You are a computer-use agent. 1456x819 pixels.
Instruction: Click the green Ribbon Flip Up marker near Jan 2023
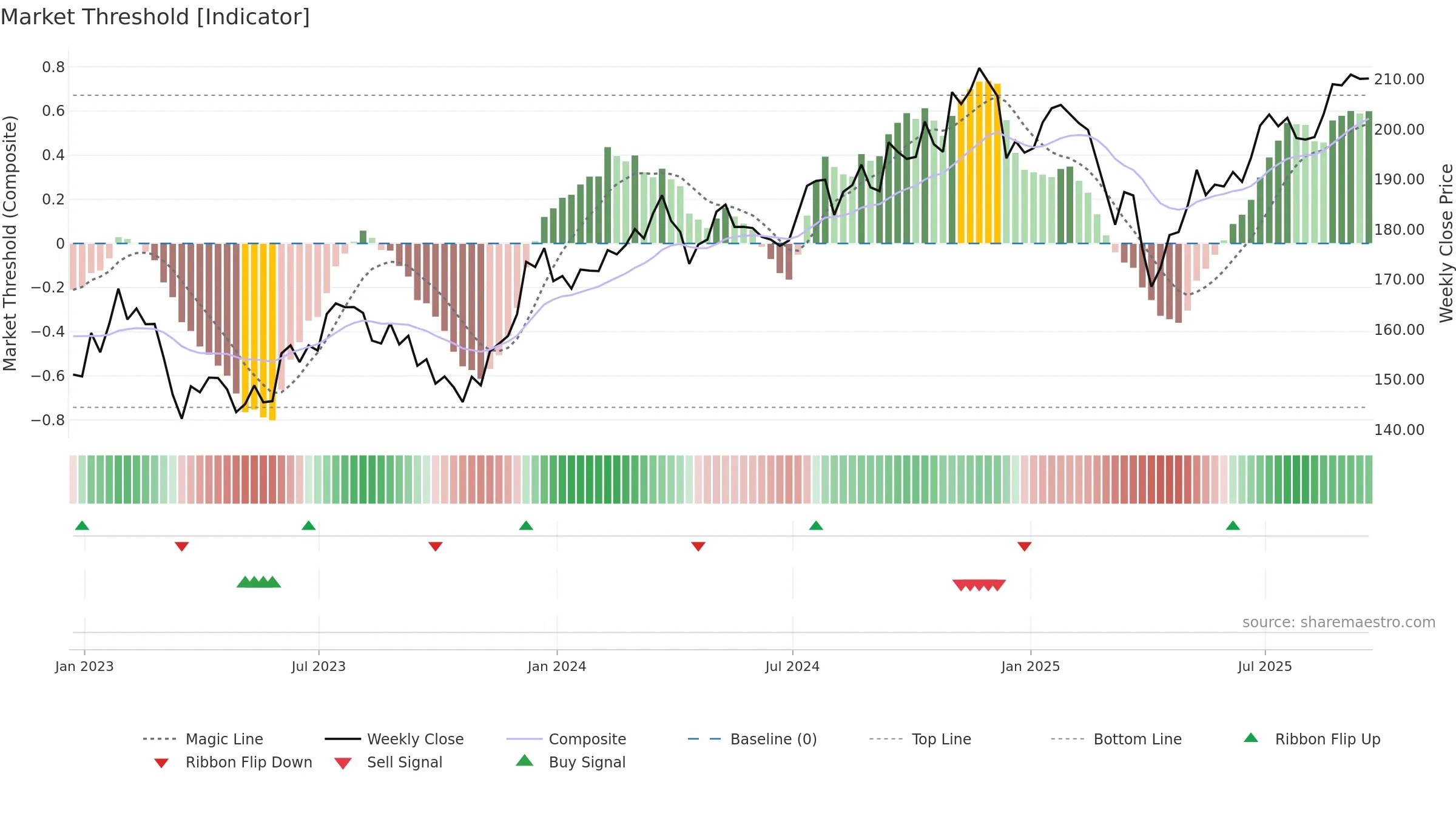(x=82, y=525)
